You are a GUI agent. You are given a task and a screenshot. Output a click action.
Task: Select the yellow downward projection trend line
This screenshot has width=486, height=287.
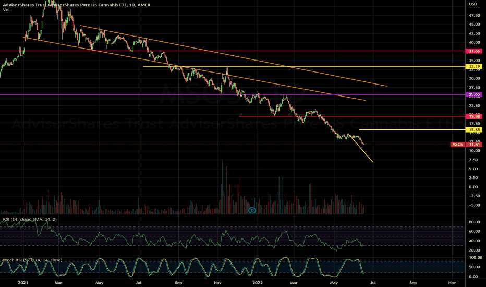coord(362,149)
